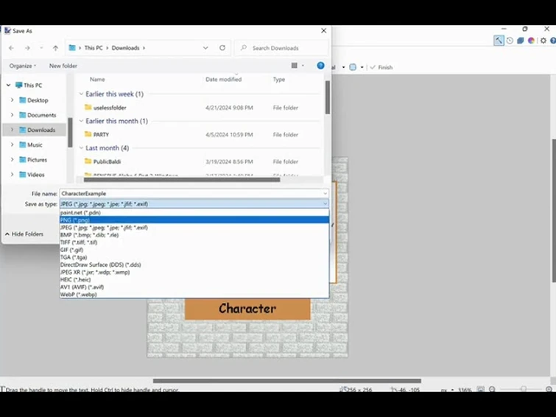Create a New folder
556x417 pixels.
point(63,66)
